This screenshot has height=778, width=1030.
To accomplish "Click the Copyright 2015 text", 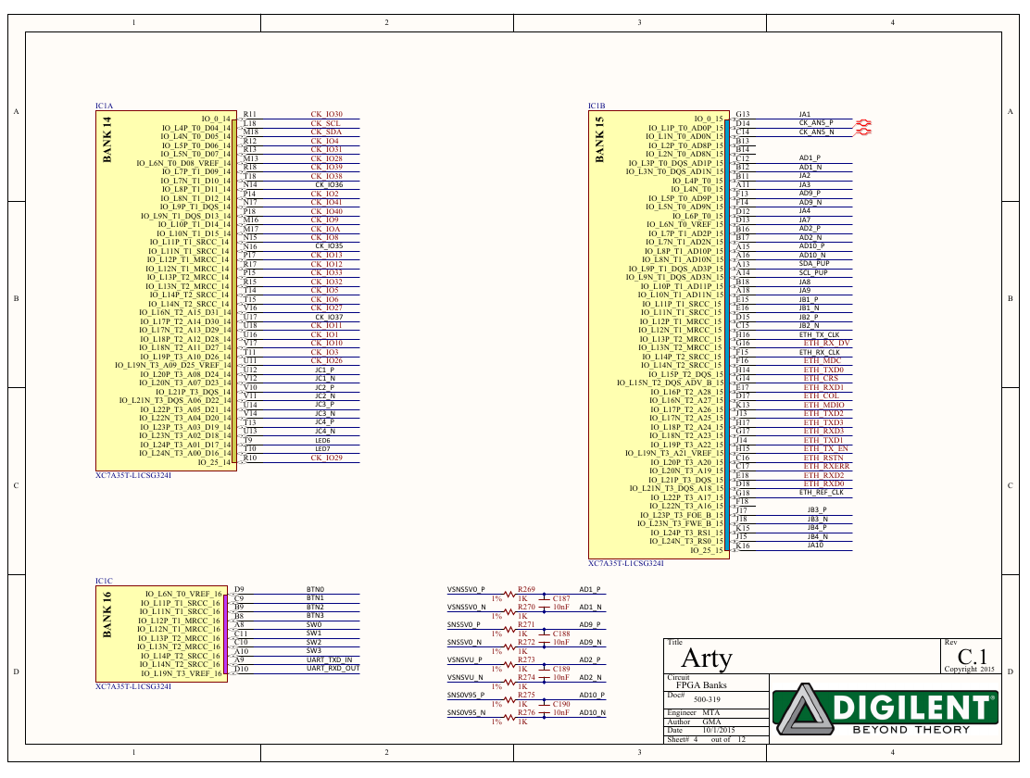I will coord(970,669).
